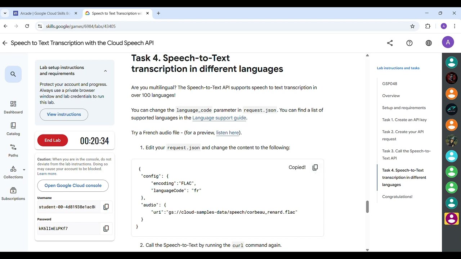Open Chrome three-dot menu
The height and width of the screenshot is (259, 461).
pyautogui.click(x=455, y=26)
